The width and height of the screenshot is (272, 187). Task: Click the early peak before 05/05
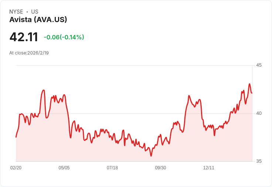(44, 90)
